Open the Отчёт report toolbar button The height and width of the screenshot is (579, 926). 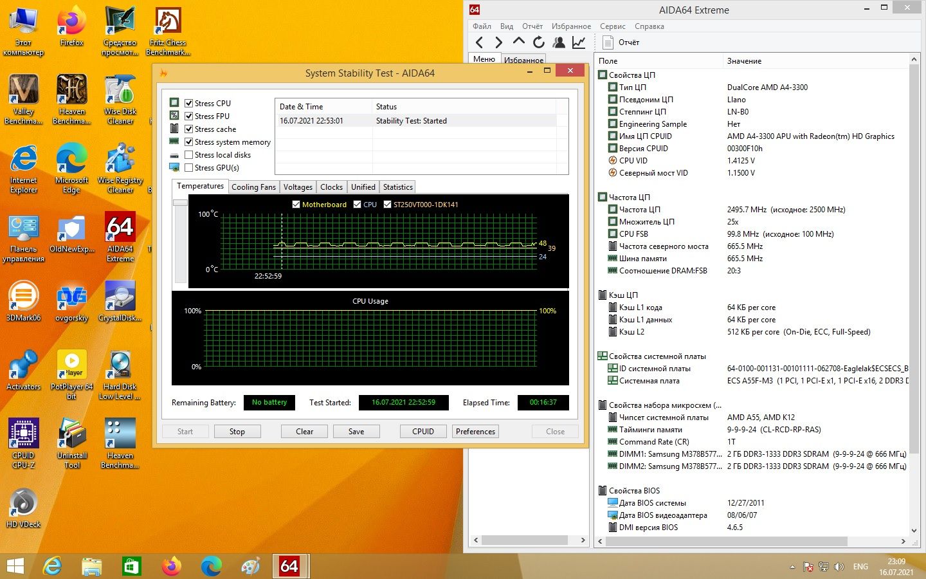pyautogui.click(x=621, y=42)
